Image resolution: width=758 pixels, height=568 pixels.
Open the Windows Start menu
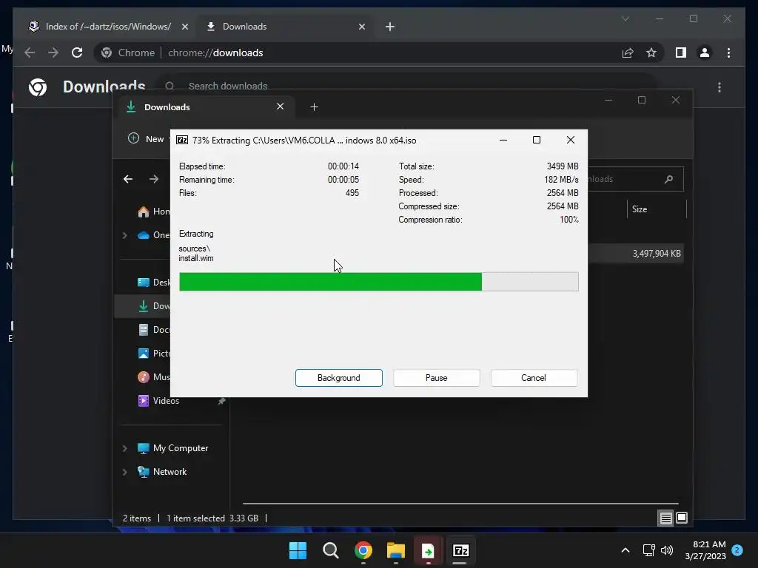click(298, 550)
